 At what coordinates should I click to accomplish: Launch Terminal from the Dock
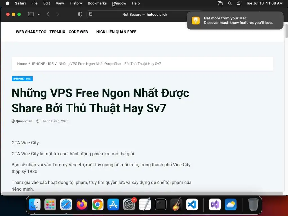(x=161, y=204)
